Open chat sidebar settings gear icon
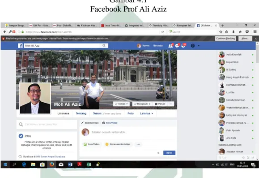This screenshot has width=259, height=178. 243,158
